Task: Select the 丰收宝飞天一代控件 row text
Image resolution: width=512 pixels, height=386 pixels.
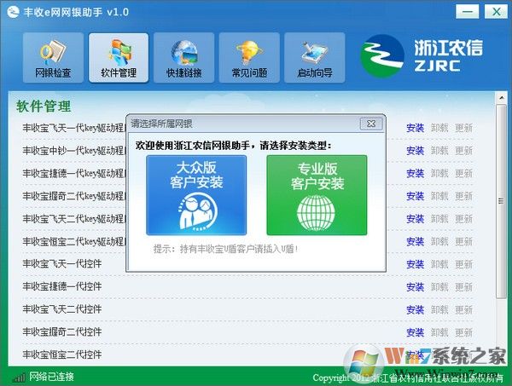Action: (62, 263)
